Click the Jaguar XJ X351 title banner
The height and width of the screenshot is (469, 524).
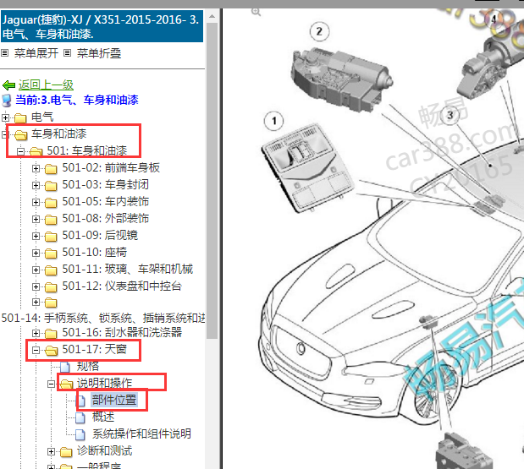pos(102,26)
